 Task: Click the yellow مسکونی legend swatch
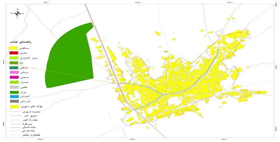[x=13, y=48]
